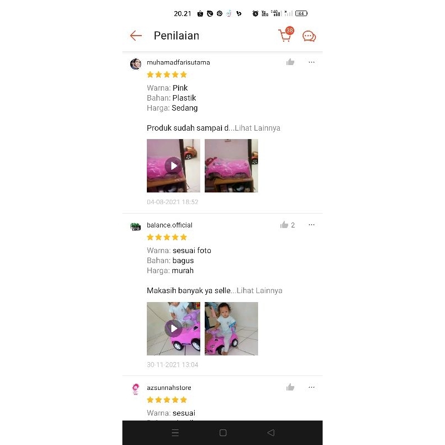The image size is (445, 445).
Task: Play the video of child riding pink car
Action: click(x=174, y=329)
